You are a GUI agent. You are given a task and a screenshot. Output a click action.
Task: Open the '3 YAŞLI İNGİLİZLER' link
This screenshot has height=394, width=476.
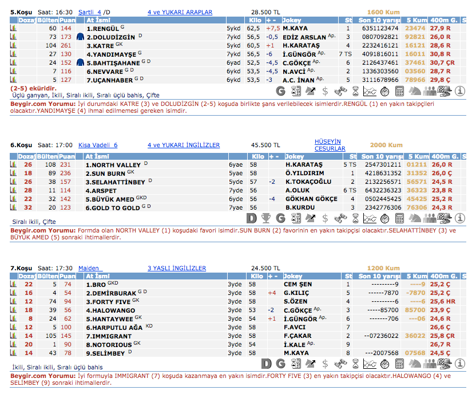coord(176,268)
